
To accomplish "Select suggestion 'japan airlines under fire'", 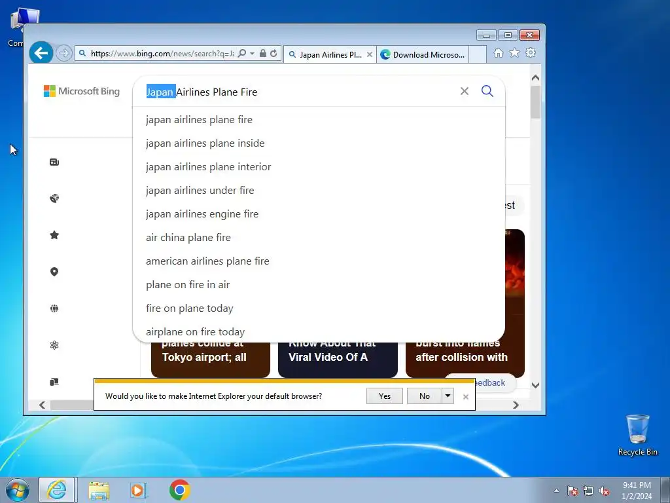I will tap(319, 191).
